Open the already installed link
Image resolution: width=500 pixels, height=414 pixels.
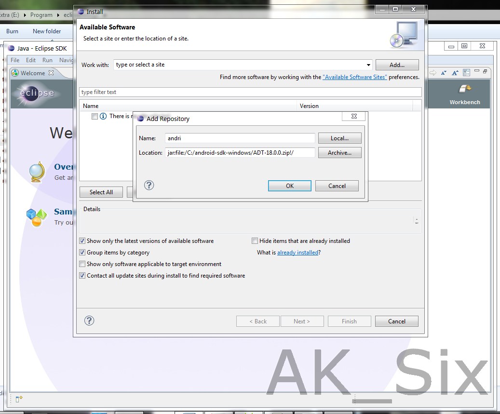[297, 253]
